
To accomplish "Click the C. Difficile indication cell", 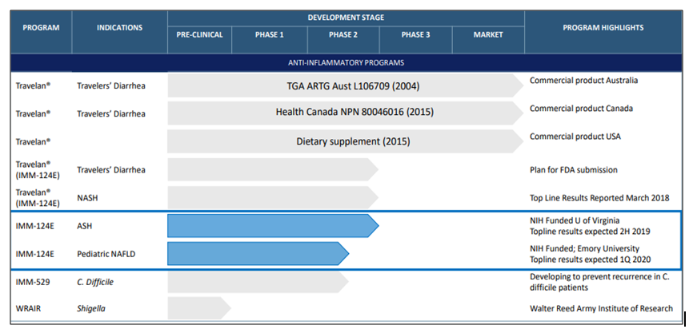I will (x=95, y=282).
